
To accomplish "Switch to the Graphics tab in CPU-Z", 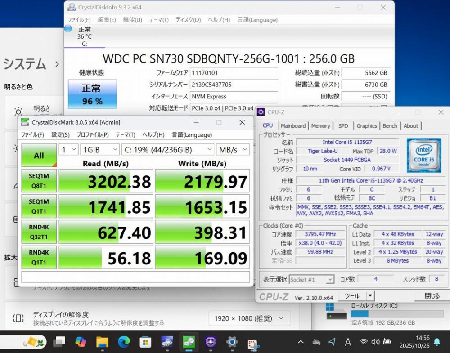I will [366, 125].
